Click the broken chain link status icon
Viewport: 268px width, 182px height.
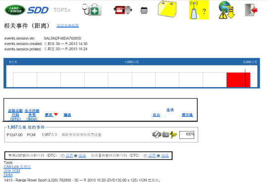157,135
